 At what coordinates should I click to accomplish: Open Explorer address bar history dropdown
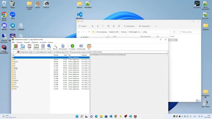click(171, 32)
